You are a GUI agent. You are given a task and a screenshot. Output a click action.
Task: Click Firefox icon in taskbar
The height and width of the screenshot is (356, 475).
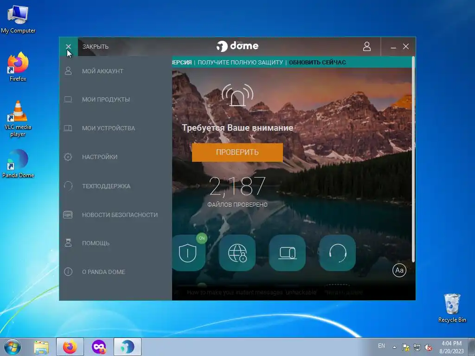70,347
